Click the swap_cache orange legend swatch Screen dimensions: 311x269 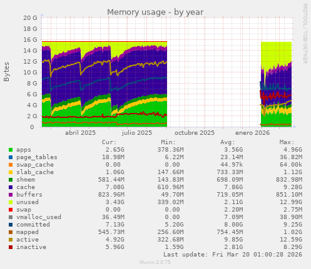point(11,165)
